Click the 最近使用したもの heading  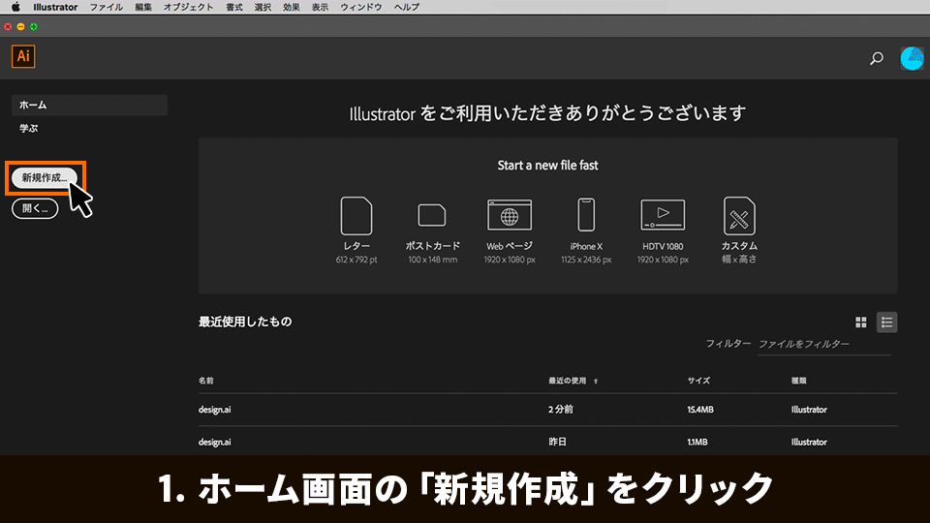pos(245,322)
